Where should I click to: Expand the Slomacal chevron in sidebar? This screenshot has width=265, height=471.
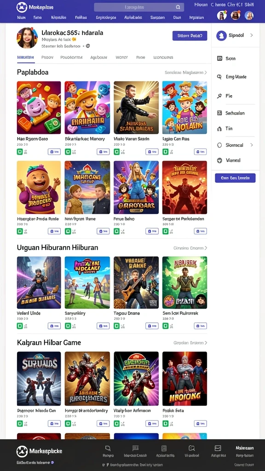pyautogui.click(x=252, y=145)
